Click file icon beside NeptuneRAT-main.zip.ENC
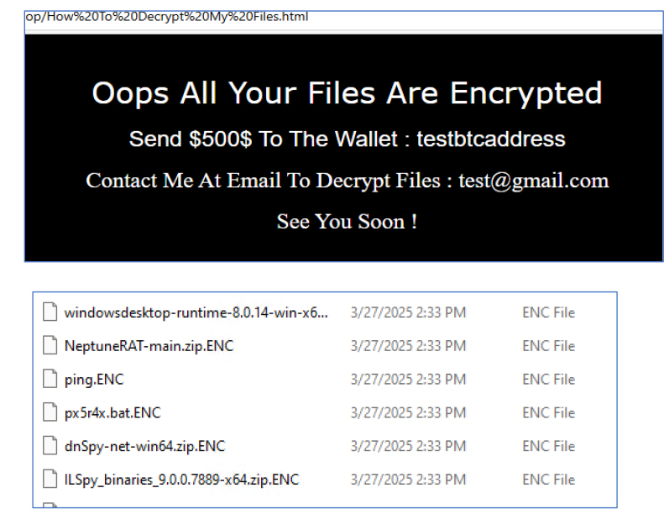 [50, 345]
